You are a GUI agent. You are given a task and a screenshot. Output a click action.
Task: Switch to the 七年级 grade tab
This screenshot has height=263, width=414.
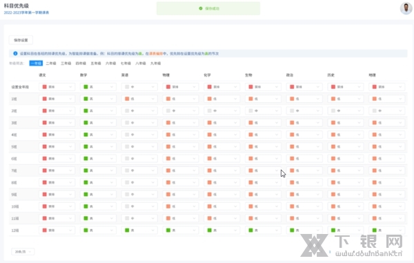126,64
